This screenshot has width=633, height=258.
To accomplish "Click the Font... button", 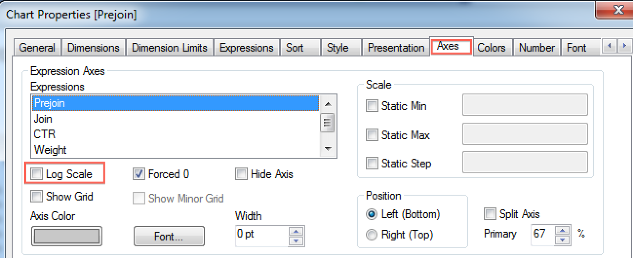I will click(x=169, y=237).
